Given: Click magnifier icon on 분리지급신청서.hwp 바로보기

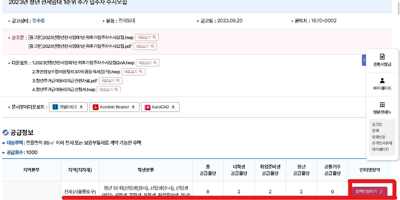Looking at the screenshot, I should point(116,89).
